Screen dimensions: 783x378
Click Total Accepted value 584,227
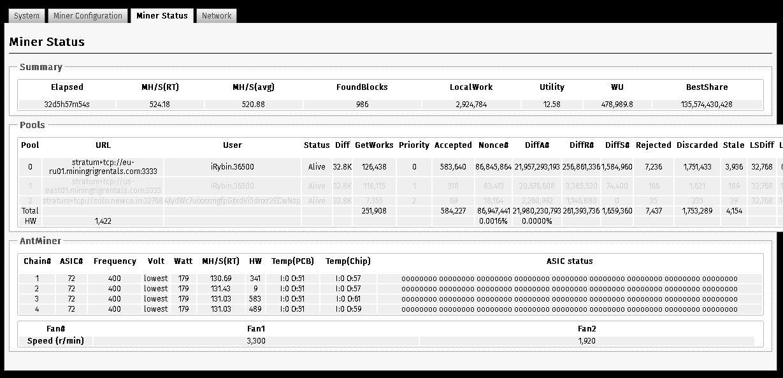(x=453, y=211)
